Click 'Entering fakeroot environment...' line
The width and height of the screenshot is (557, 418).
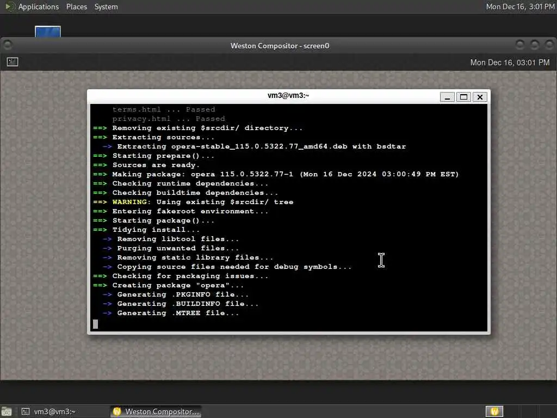pyautogui.click(x=181, y=212)
